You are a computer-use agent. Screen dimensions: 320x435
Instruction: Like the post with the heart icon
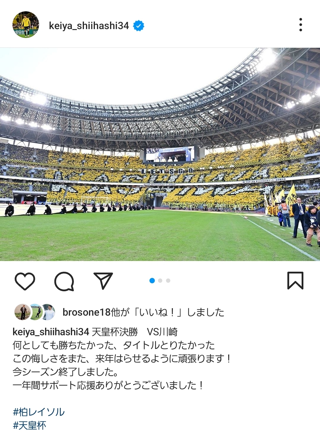25,281
